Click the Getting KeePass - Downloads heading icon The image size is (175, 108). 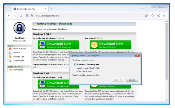pos(35,24)
